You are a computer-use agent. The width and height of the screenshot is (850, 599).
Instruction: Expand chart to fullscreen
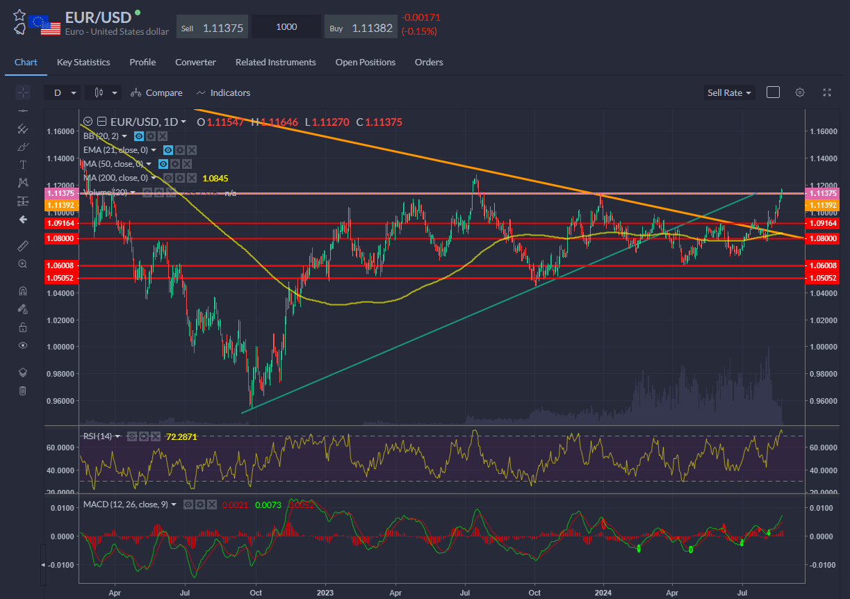click(x=826, y=92)
